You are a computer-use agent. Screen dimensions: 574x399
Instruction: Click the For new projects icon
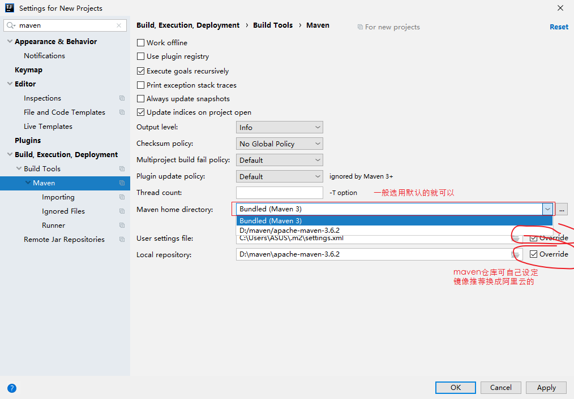[x=360, y=27]
